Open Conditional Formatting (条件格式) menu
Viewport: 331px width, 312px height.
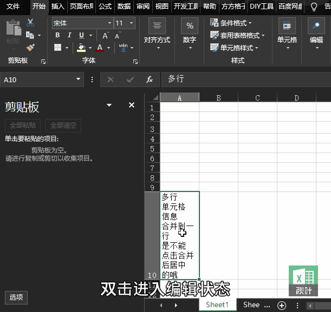tap(231, 23)
